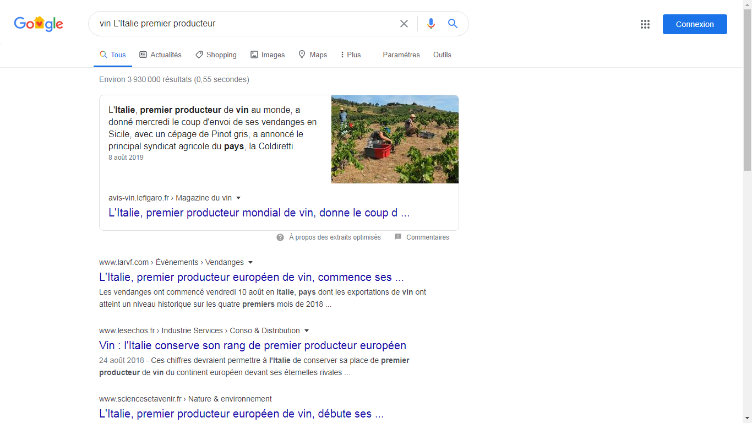Click the Connexion sign-in button
The width and height of the screenshot is (752, 423).
point(695,24)
